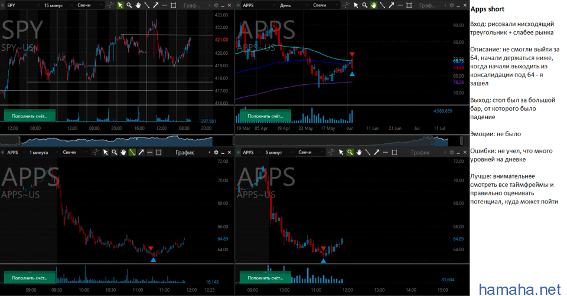This screenshot has width=567, height=296.
Task: Click red sell marker on APPS daily chart
Action: (x=352, y=54)
